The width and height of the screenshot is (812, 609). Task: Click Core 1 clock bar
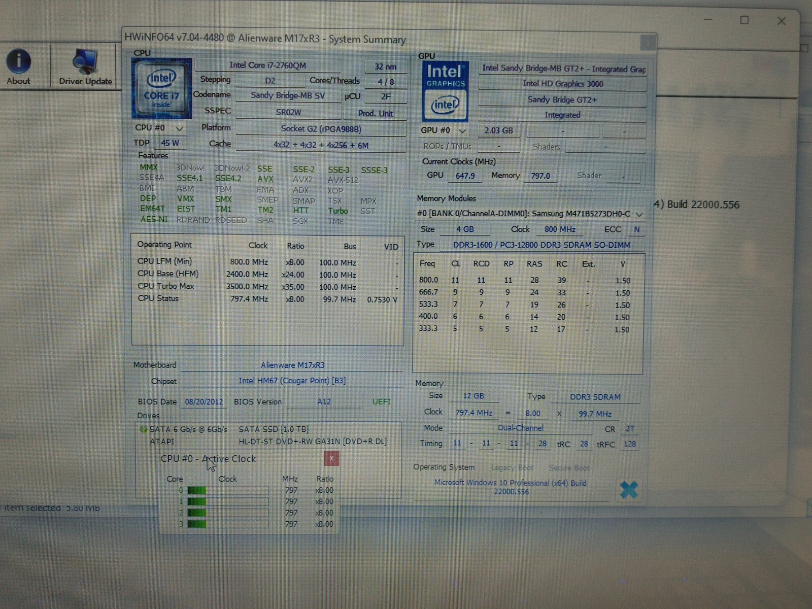227,501
